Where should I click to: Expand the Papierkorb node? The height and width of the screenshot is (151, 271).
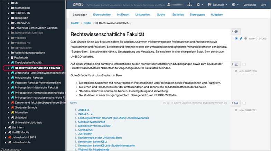pyautogui.click(x=8, y=58)
